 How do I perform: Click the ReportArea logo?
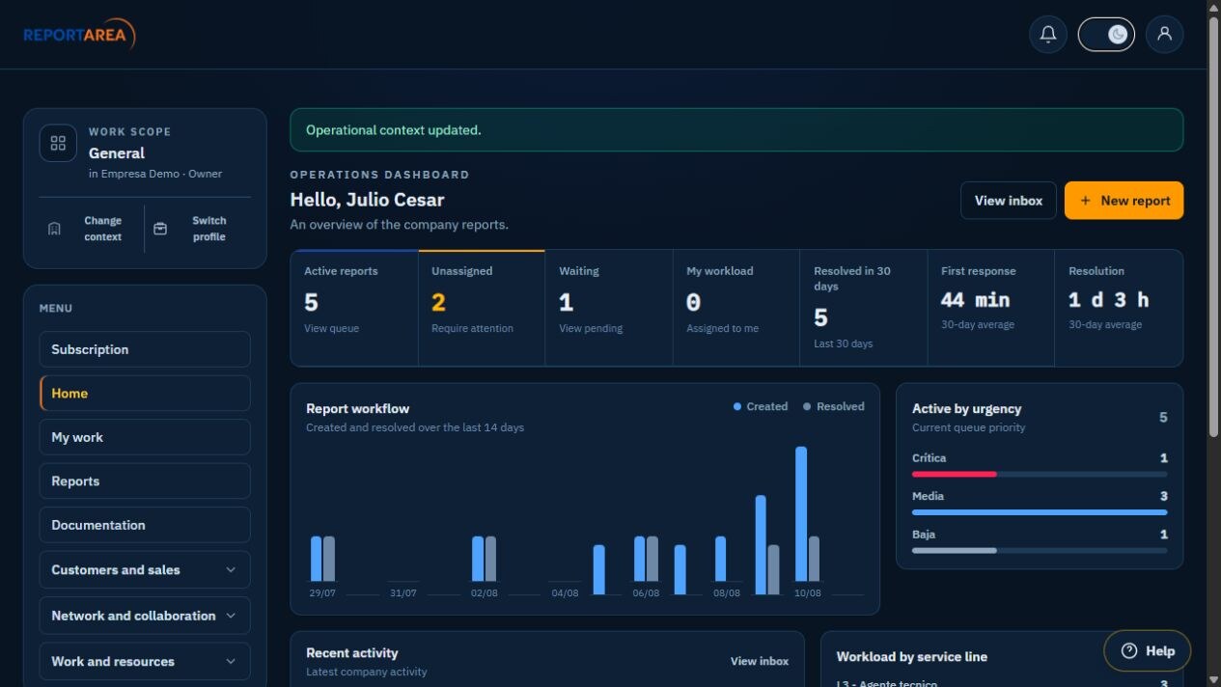pos(80,35)
